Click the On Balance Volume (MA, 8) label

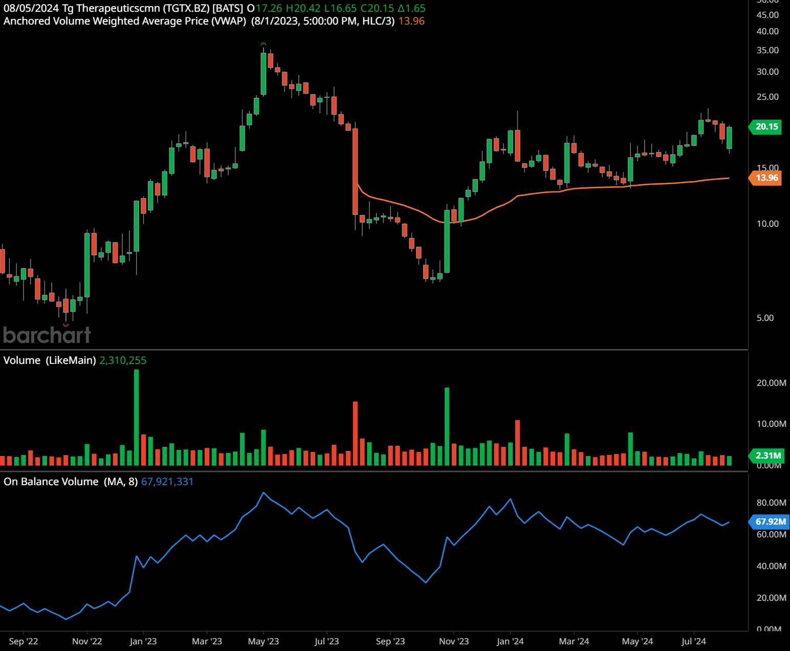71,482
